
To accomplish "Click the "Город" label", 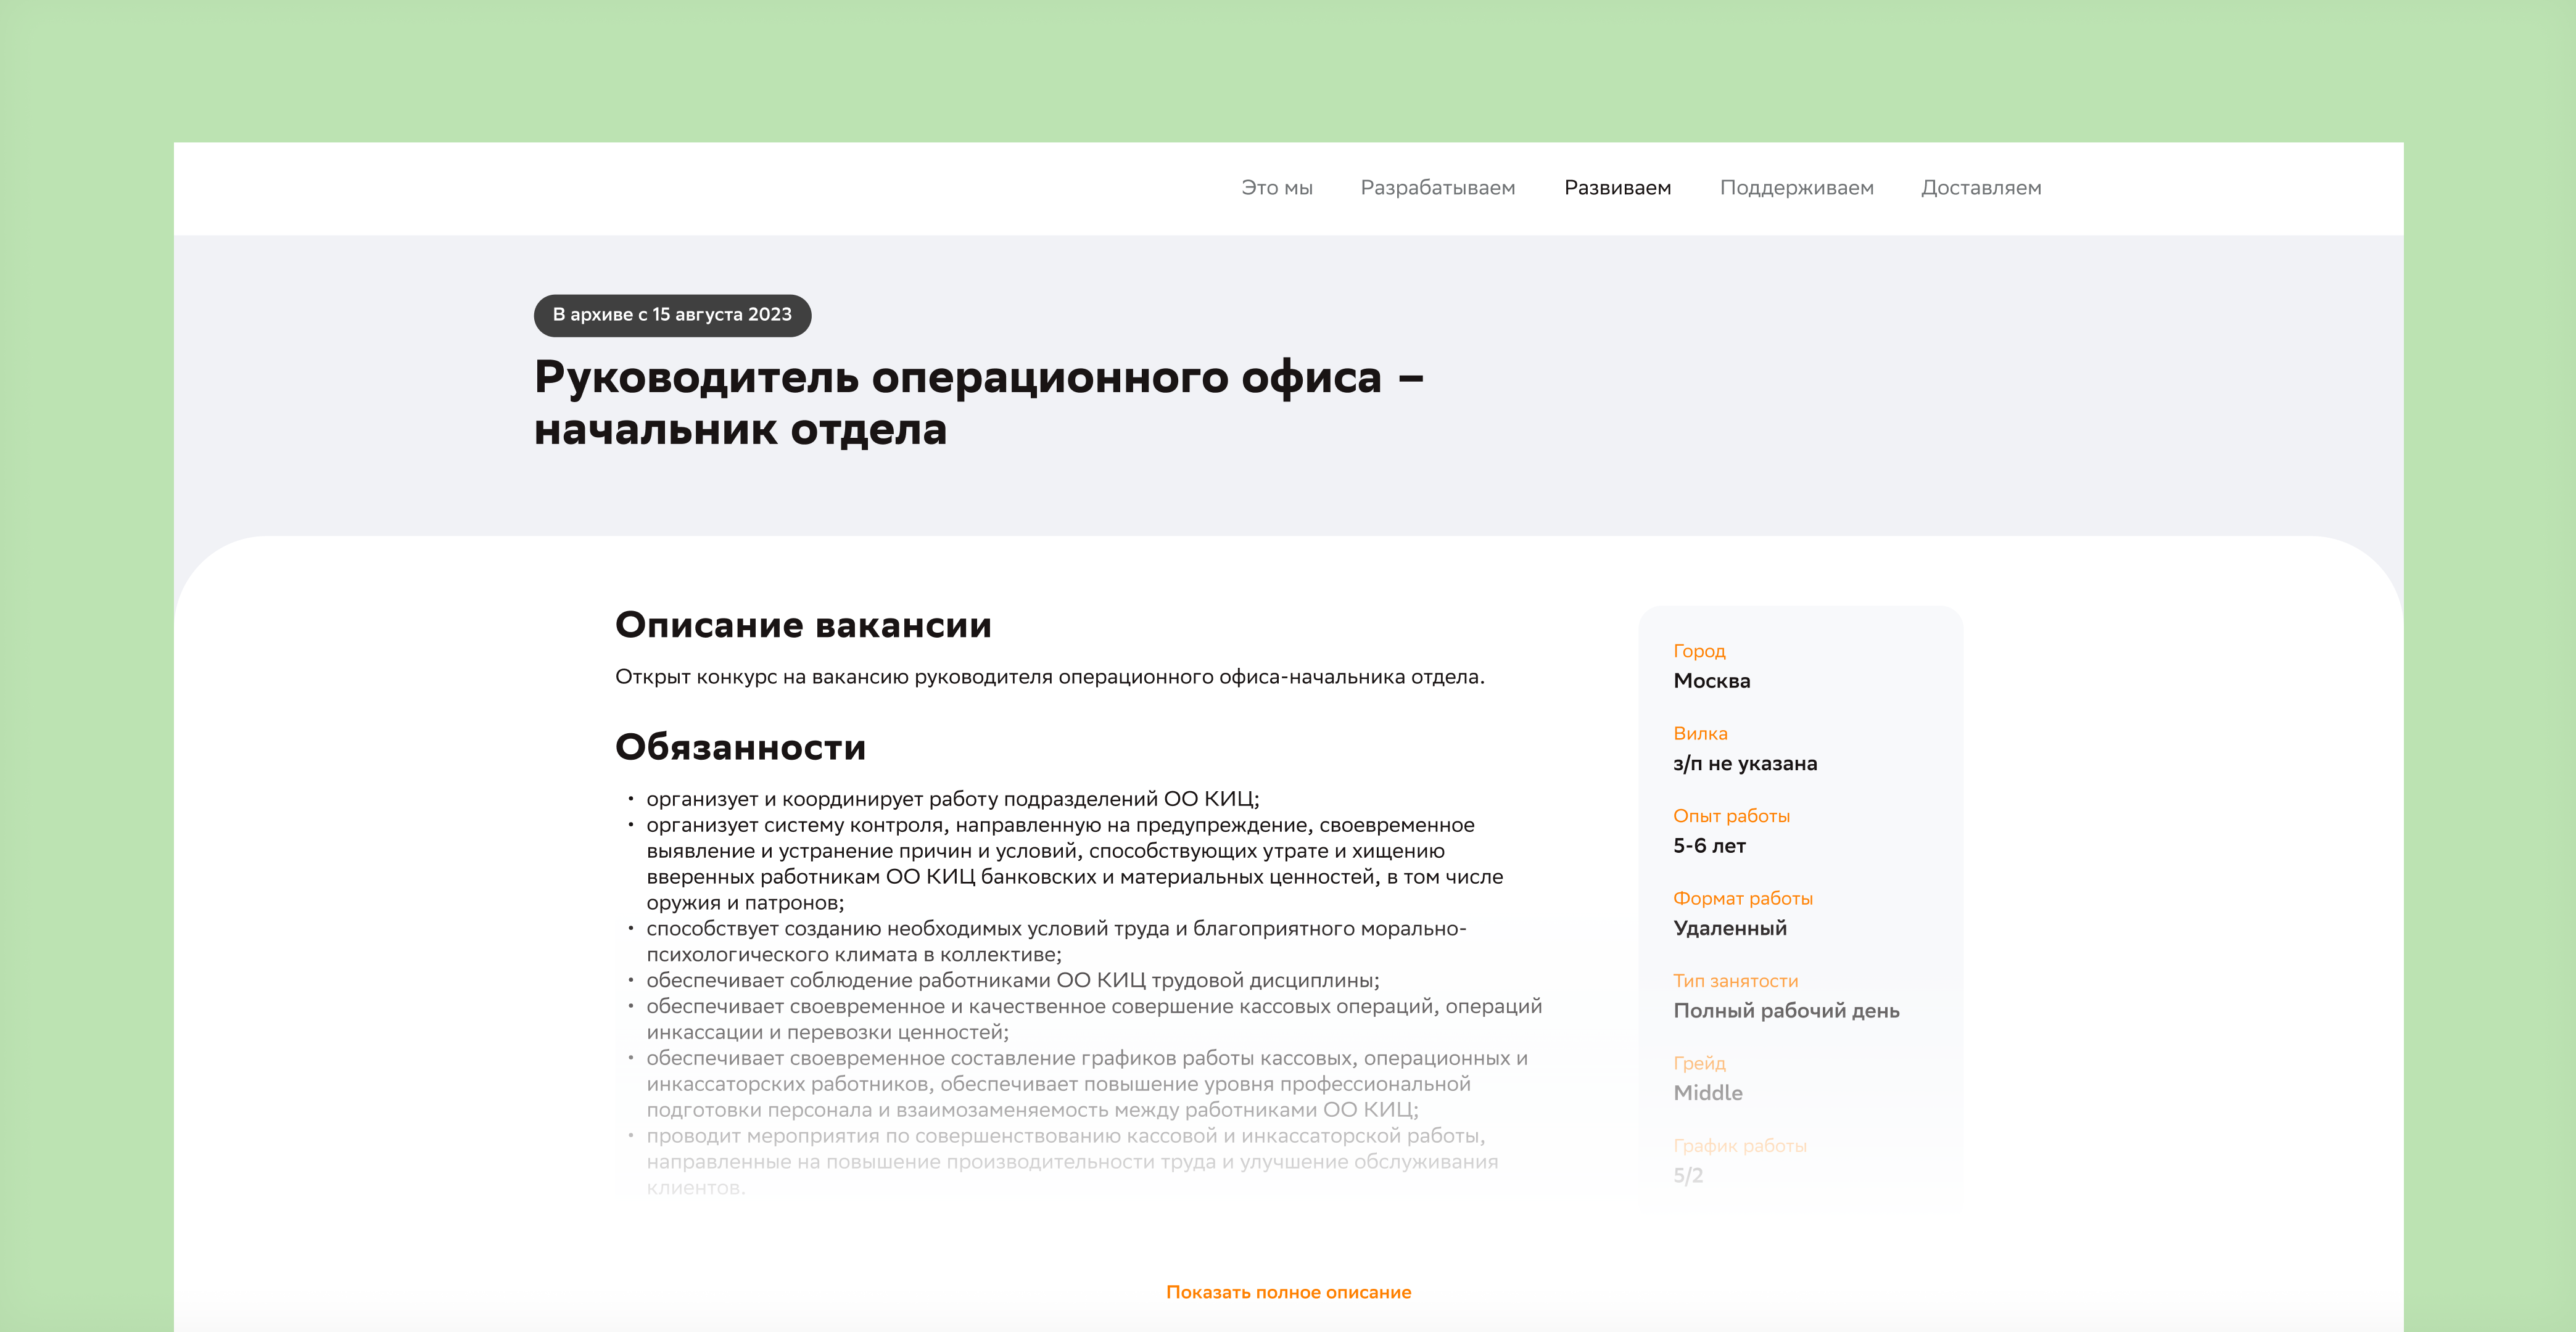I will (x=1699, y=651).
